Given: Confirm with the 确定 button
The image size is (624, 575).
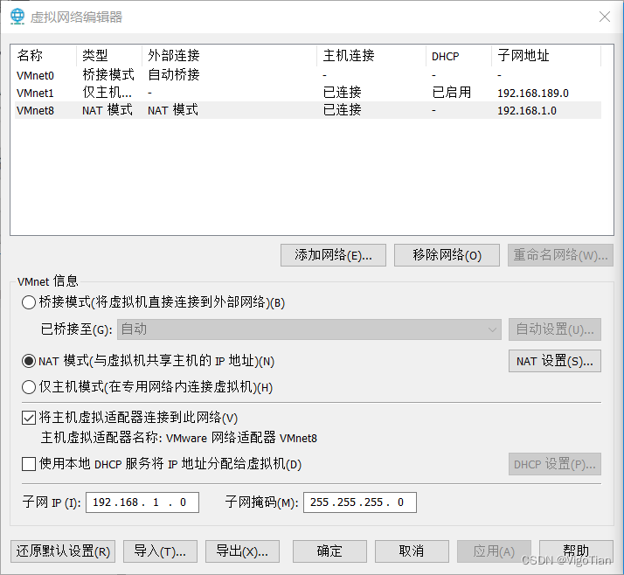Looking at the screenshot, I should coord(329,551).
